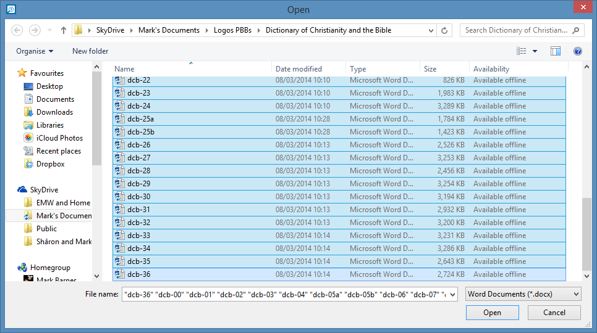Click the Word icon beside dcb-26
597x333 pixels.
pyautogui.click(x=120, y=144)
